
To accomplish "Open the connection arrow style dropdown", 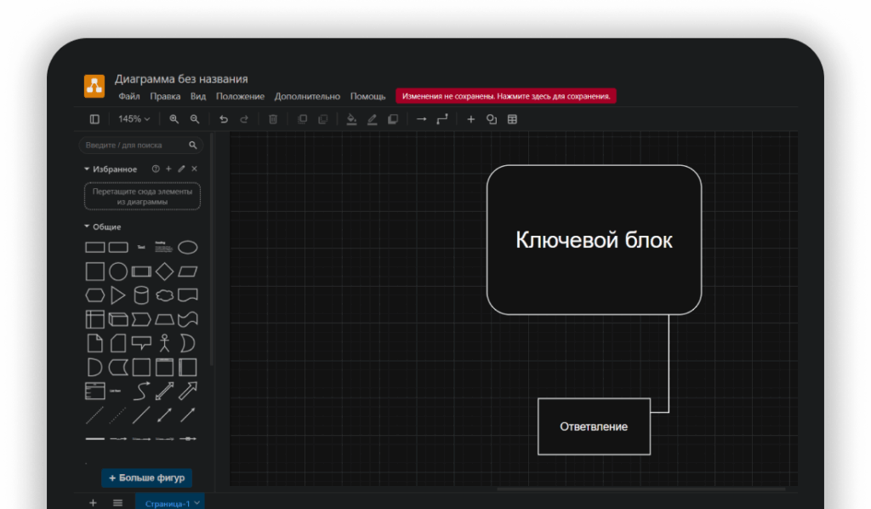I will (421, 119).
